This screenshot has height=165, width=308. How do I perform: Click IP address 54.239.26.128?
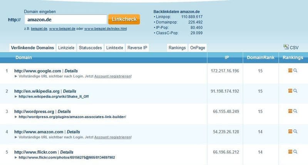226,132
